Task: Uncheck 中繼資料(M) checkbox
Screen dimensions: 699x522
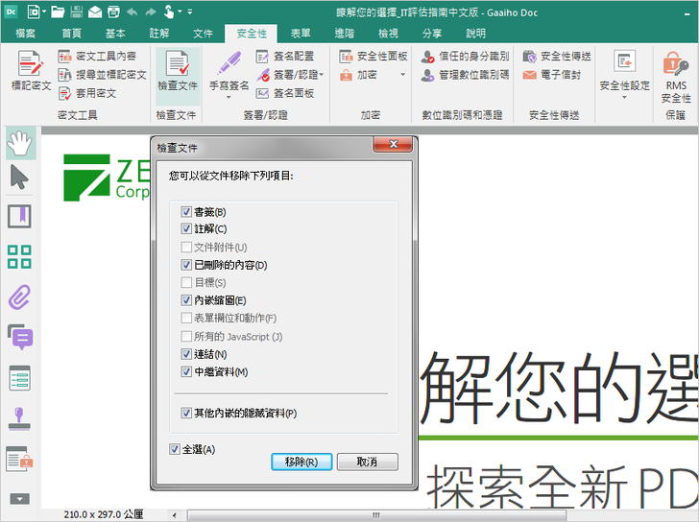Action: tap(186, 372)
